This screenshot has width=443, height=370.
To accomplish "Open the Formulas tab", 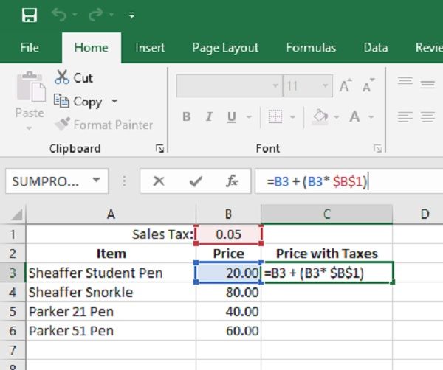I will [311, 47].
